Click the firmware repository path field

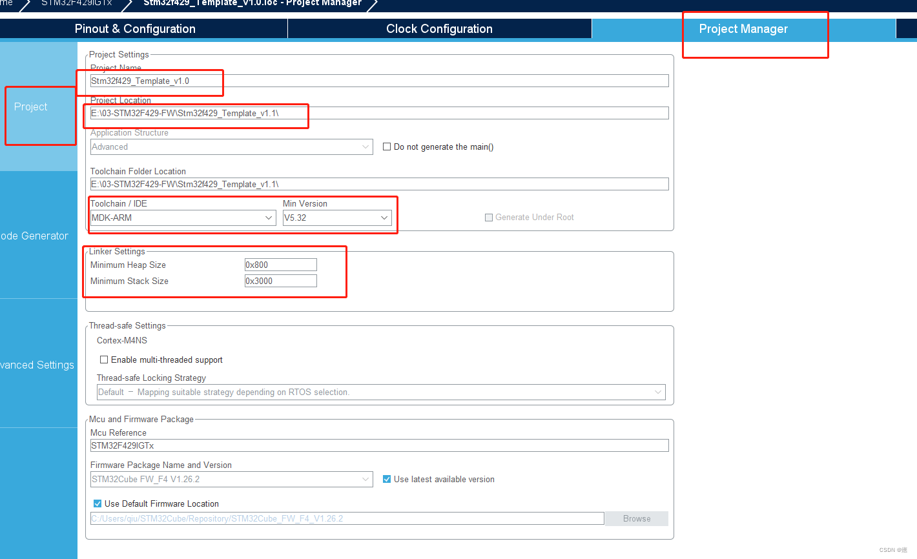coord(347,518)
